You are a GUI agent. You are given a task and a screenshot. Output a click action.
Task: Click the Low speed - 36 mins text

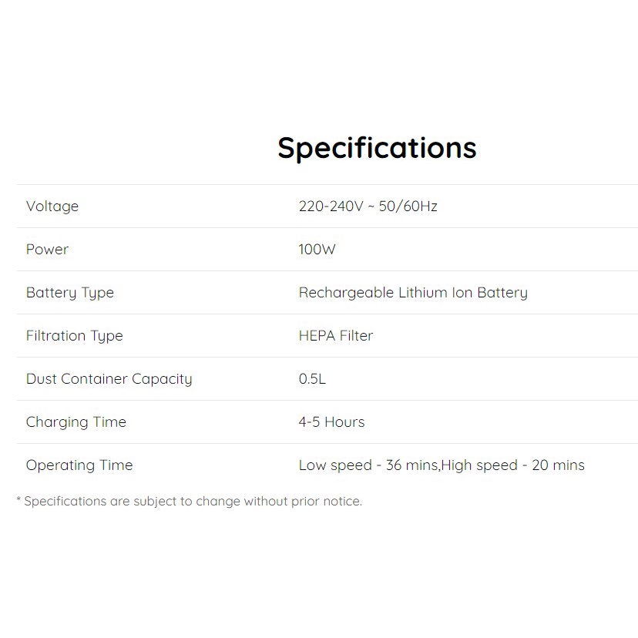pos(368,465)
